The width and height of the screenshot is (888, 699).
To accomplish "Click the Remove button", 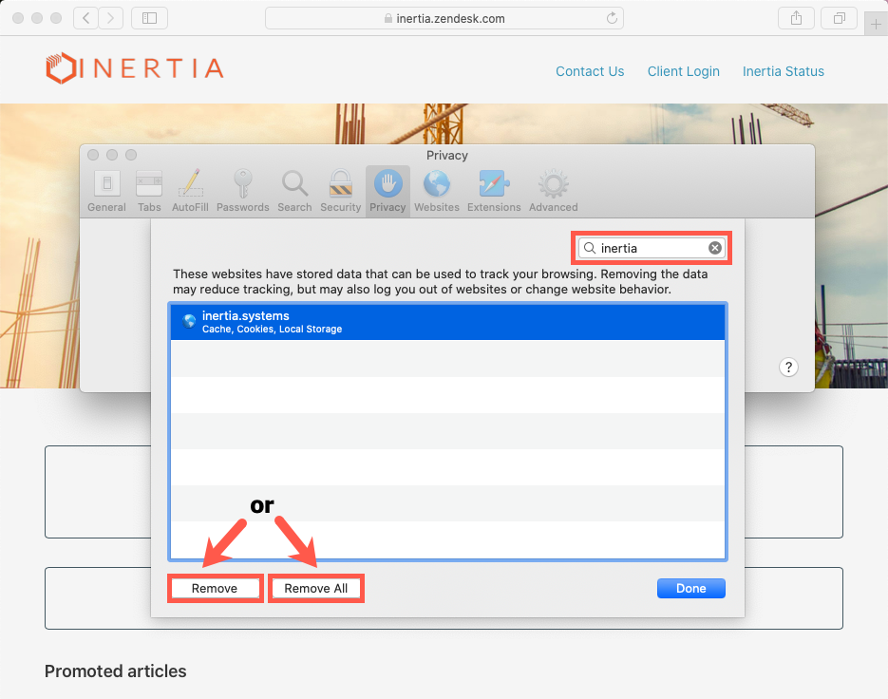I will (215, 589).
